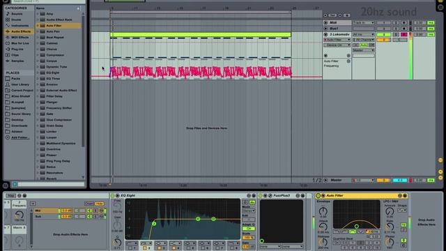Enable EQ Eight band 1 checkbox
The image size is (446, 251).
pos(130,248)
